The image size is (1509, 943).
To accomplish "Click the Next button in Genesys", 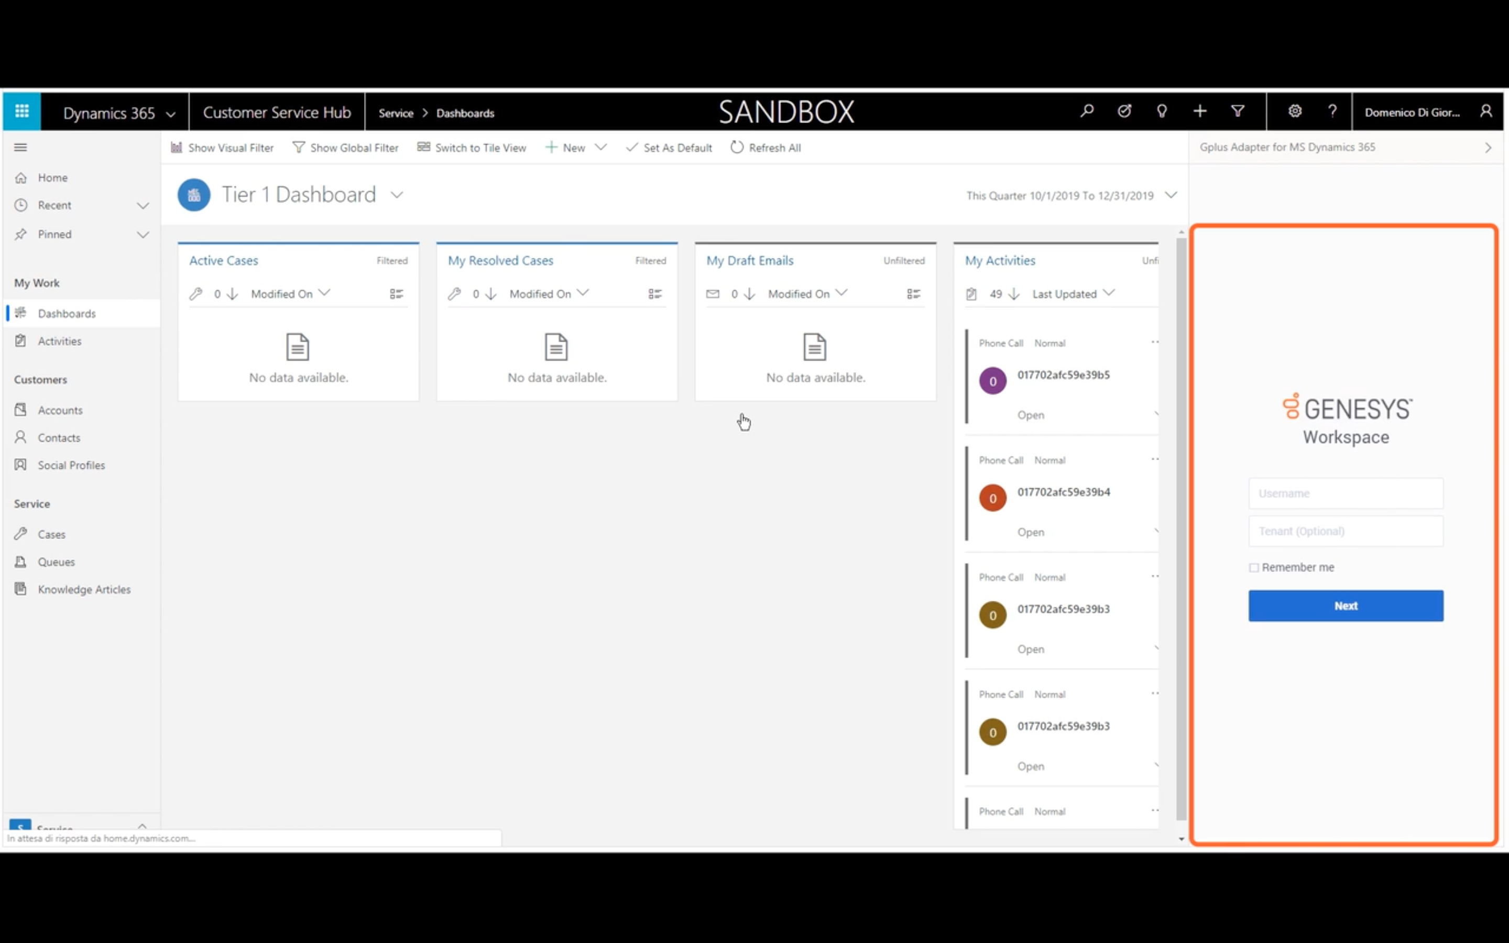I will (x=1346, y=606).
